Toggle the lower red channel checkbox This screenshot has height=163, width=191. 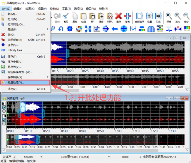click(4, 120)
